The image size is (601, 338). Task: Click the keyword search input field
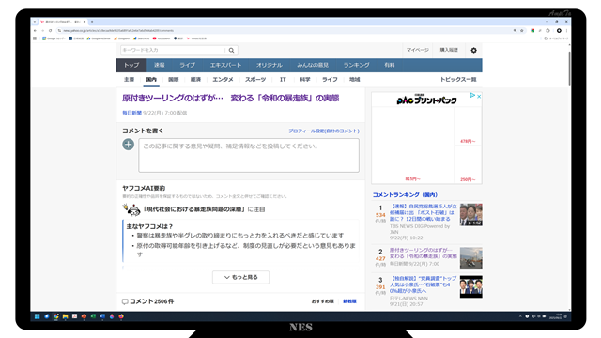point(173,50)
